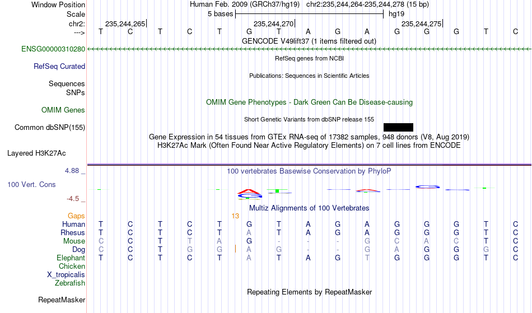Click the Mouse alignment row label
This screenshot has height=313, width=532.
click(x=74, y=241)
